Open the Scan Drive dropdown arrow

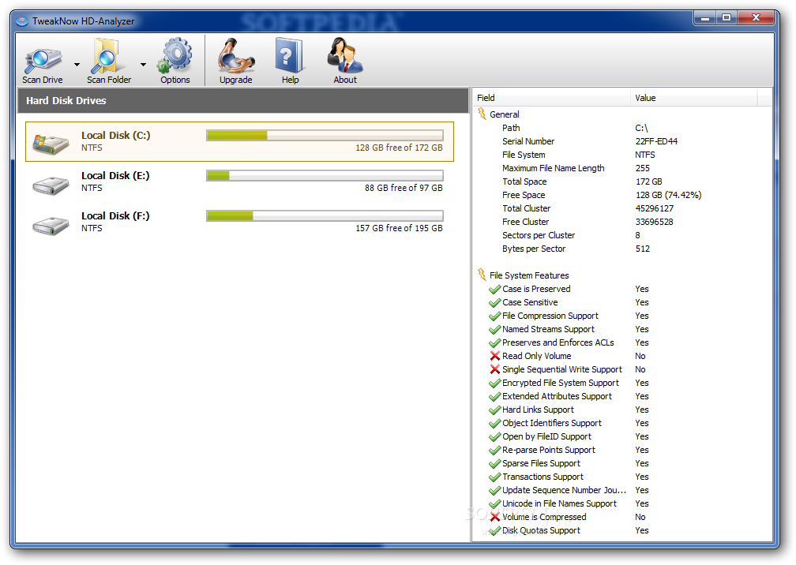[77, 65]
